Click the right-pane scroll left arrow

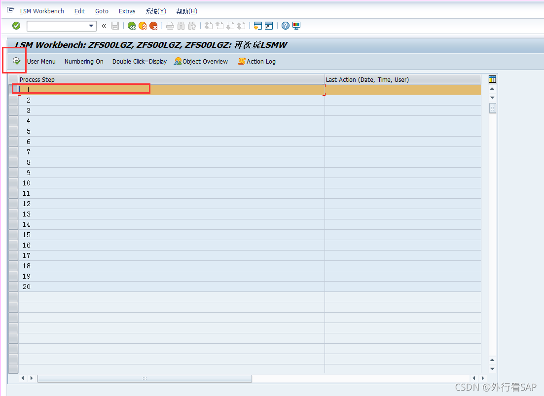(474, 378)
